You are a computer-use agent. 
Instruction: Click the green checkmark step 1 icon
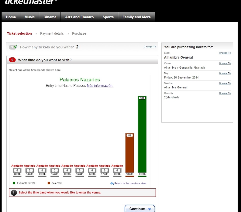click(13, 47)
